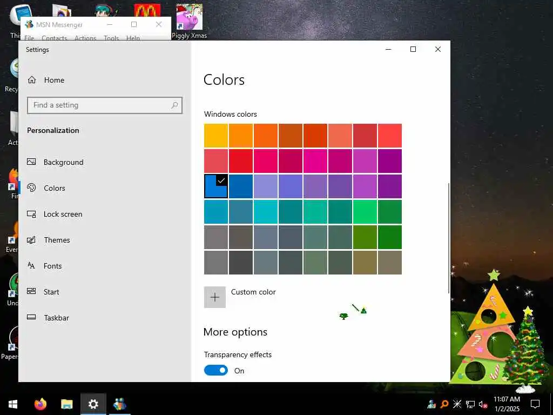
Task: Open the network status tray icon
Action: pos(470,404)
